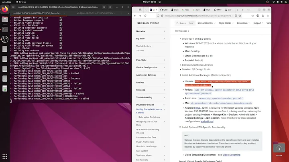Open the Firefox account icon
Viewport: 289px width, 162px height.
coord(258,16)
